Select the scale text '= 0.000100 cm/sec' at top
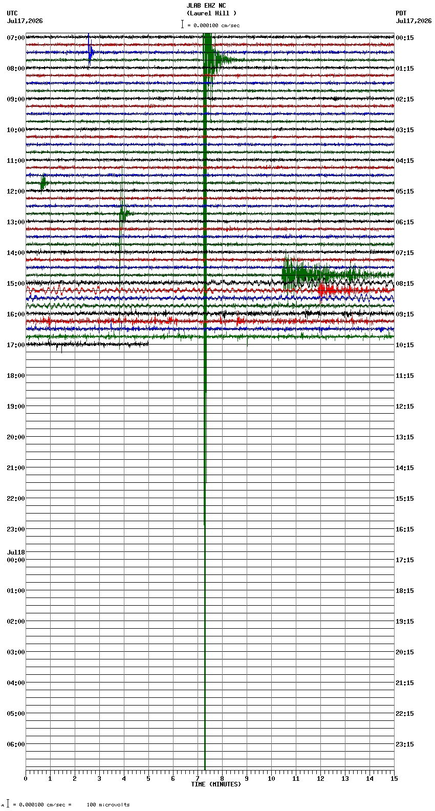Screen dimensions: 435x811 [x=213, y=25]
